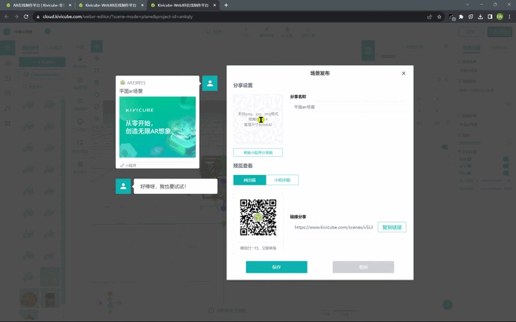The height and width of the screenshot is (322, 516).
Task: Click the new tab plus icon
Action: [226, 5]
